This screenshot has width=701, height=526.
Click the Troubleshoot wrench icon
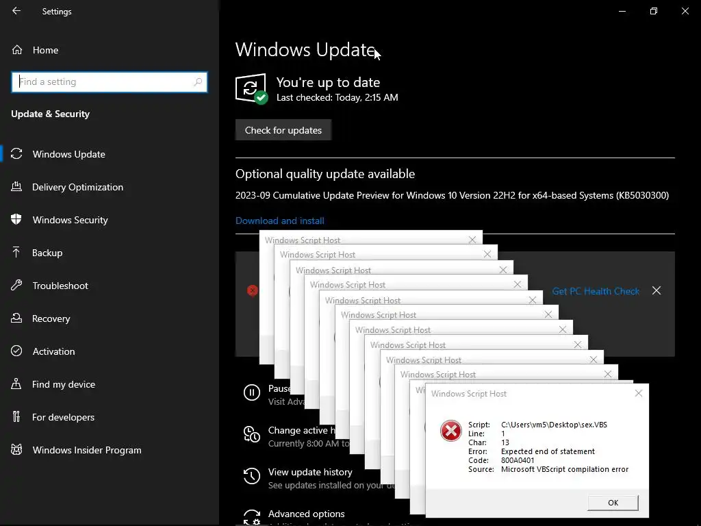coord(16,286)
